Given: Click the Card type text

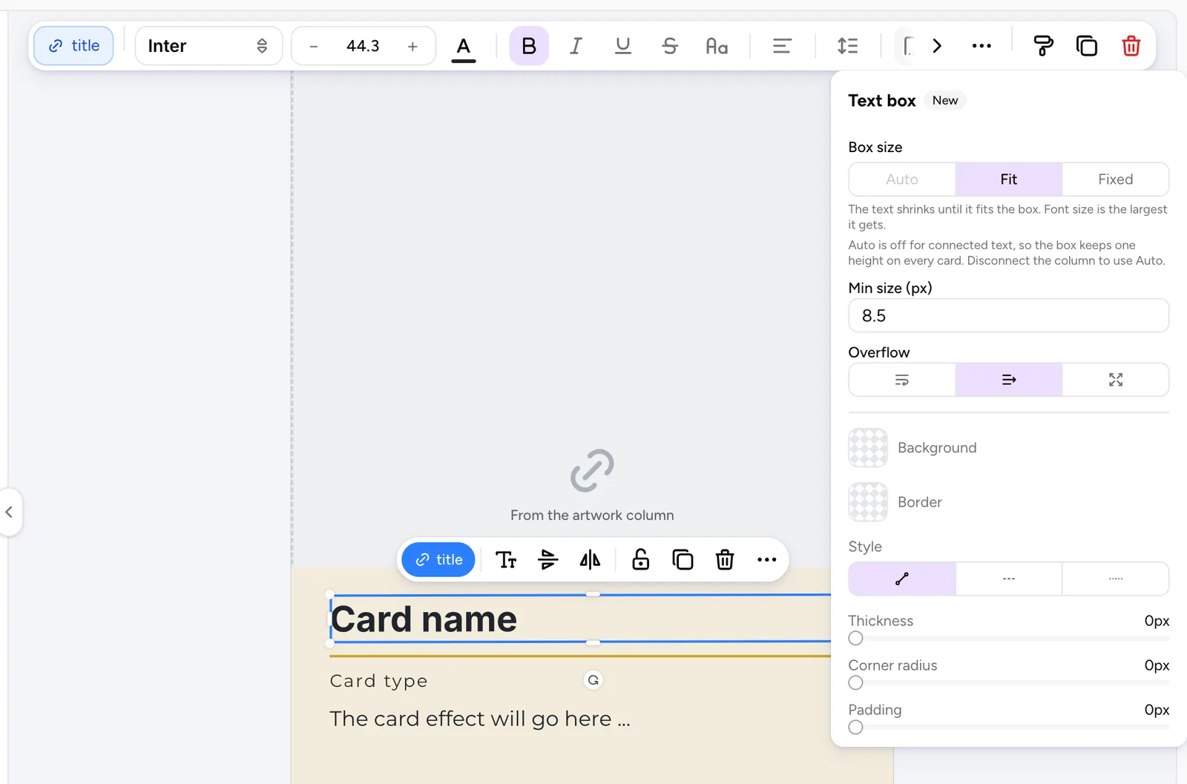Looking at the screenshot, I should click(378, 681).
